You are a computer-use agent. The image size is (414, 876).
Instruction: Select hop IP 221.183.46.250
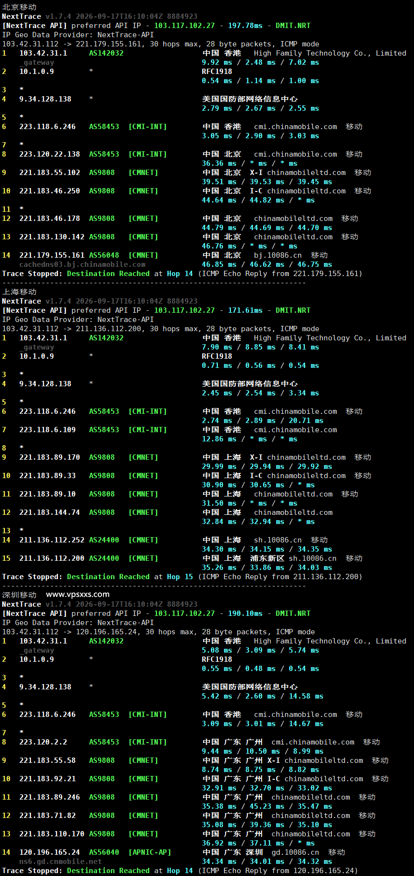[x=50, y=191]
